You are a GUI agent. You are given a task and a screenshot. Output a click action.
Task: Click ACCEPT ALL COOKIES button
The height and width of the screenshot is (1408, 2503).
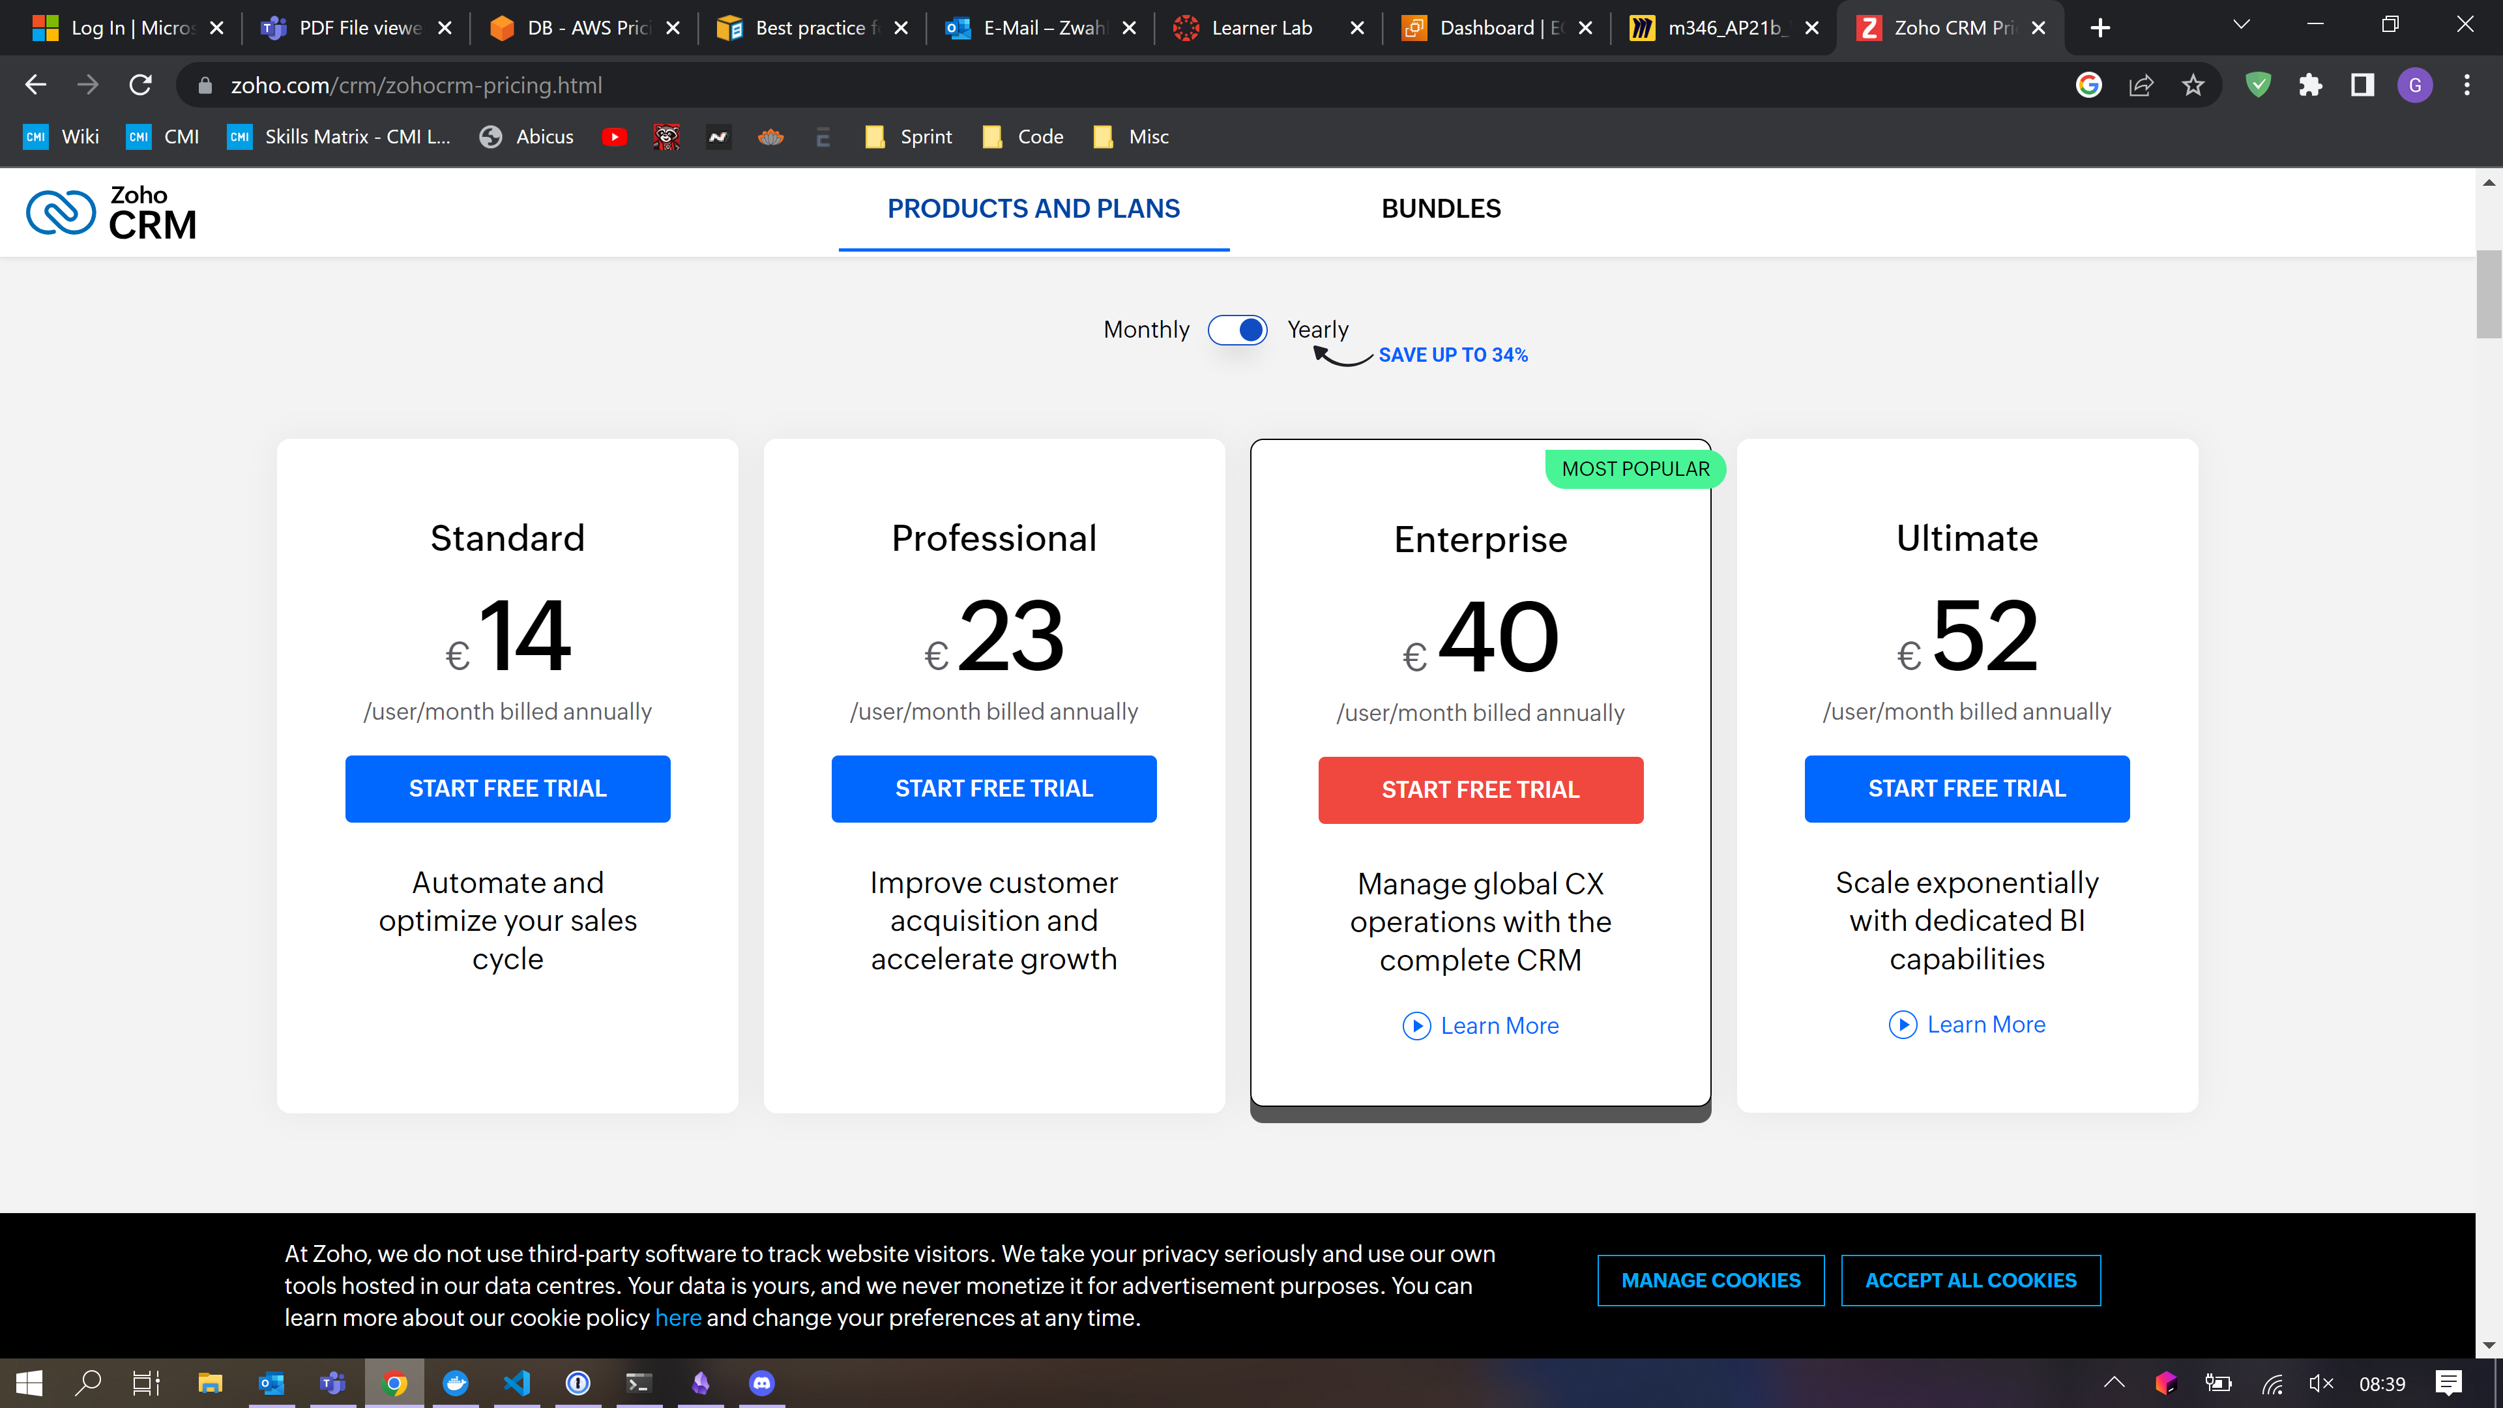1970,1281
